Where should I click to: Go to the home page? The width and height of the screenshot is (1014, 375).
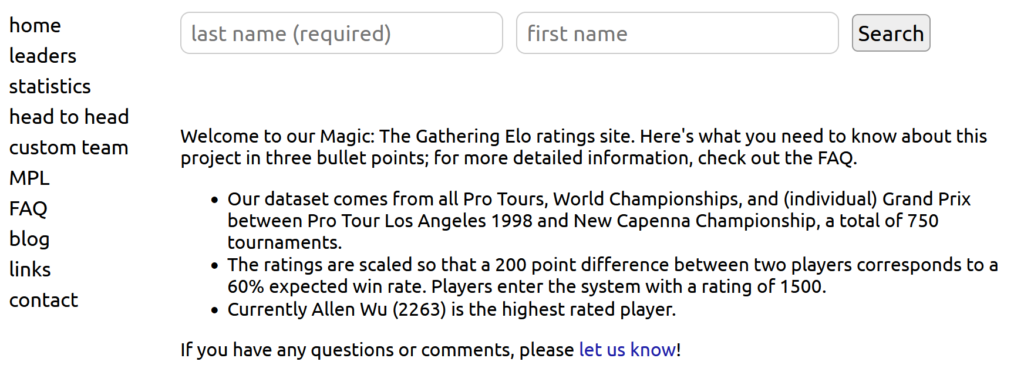(x=35, y=26)
